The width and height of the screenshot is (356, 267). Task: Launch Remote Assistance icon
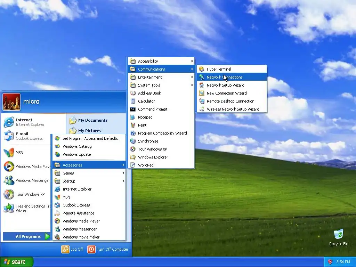click(57, 213)
